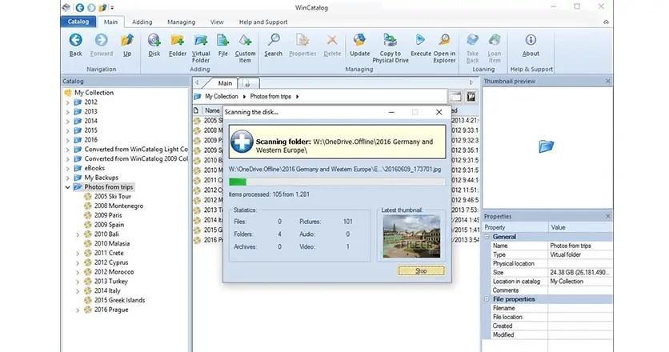Open the View ribbon tab
This screenshot has height=352, width=669.
click(217, 22)
